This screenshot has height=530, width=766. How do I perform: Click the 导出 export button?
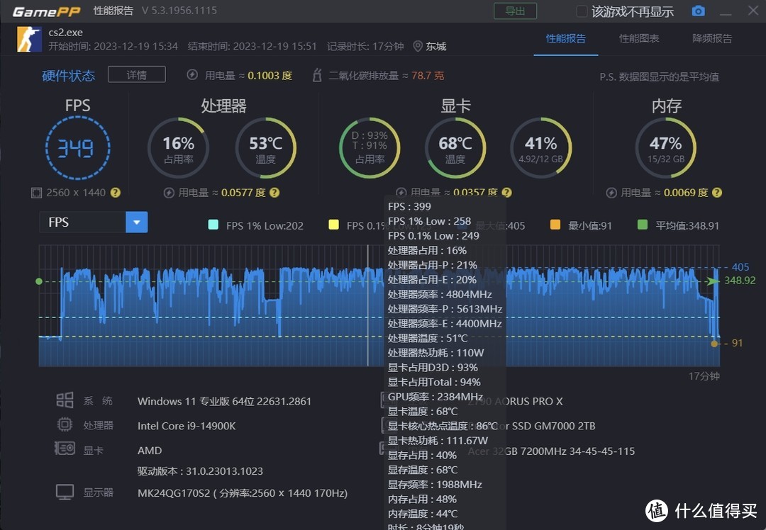(515, 11)
